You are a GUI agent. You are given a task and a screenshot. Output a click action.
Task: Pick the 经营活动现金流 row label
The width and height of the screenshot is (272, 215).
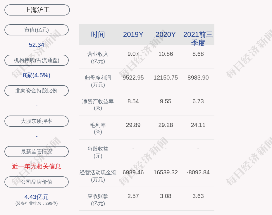click(x=98, y=176)
